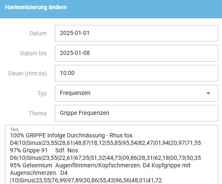Place cursor in line 95% Gelsemium Augenflimmern

click(x=100, y=165)
